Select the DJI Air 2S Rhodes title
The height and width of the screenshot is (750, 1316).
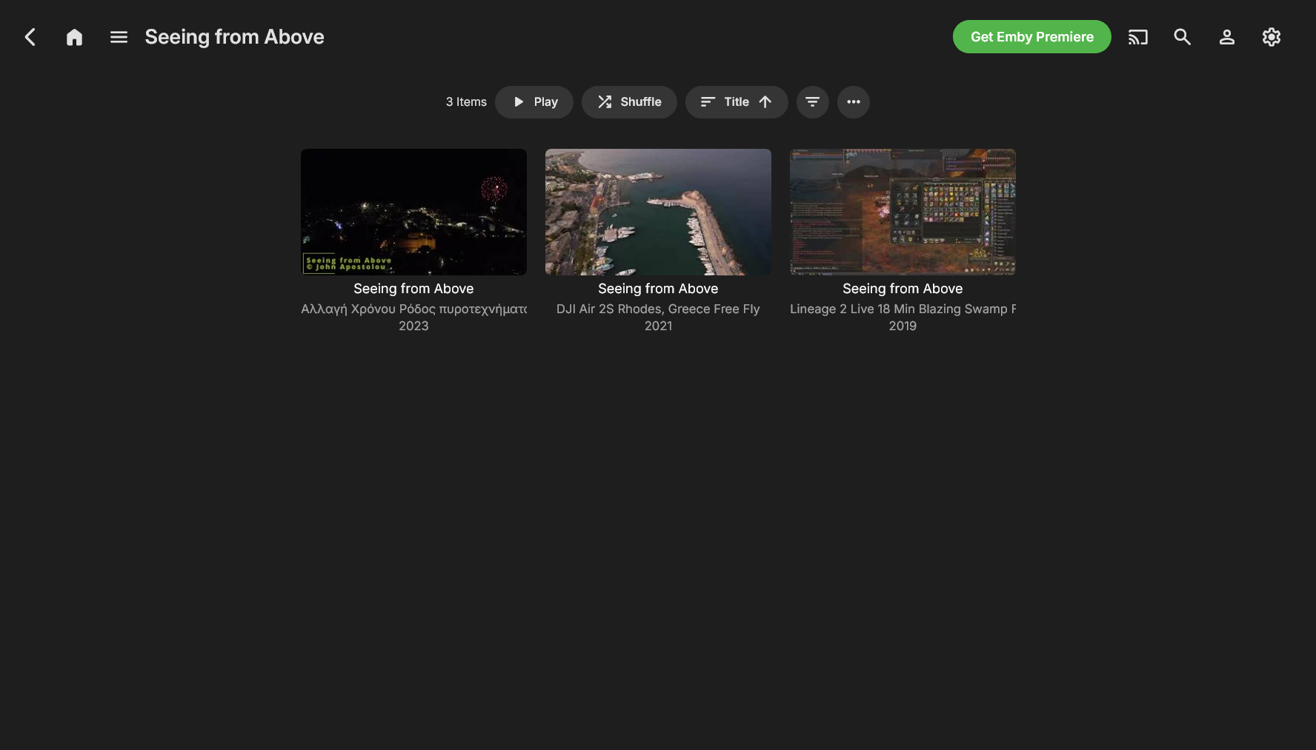pos(658,309)
